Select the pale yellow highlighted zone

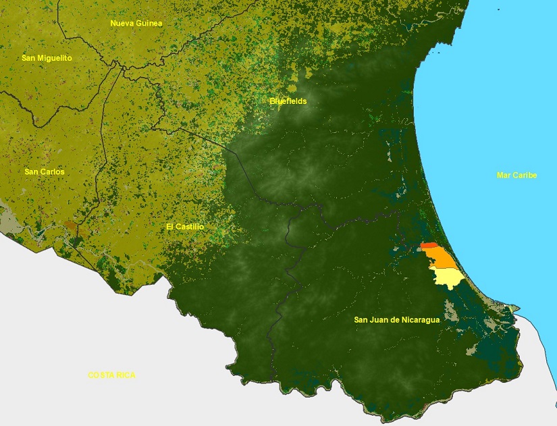coord(446,277)
